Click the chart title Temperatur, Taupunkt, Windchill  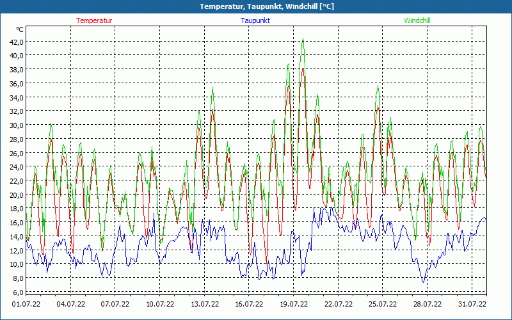pyautogui.click(x=267, y=6)
